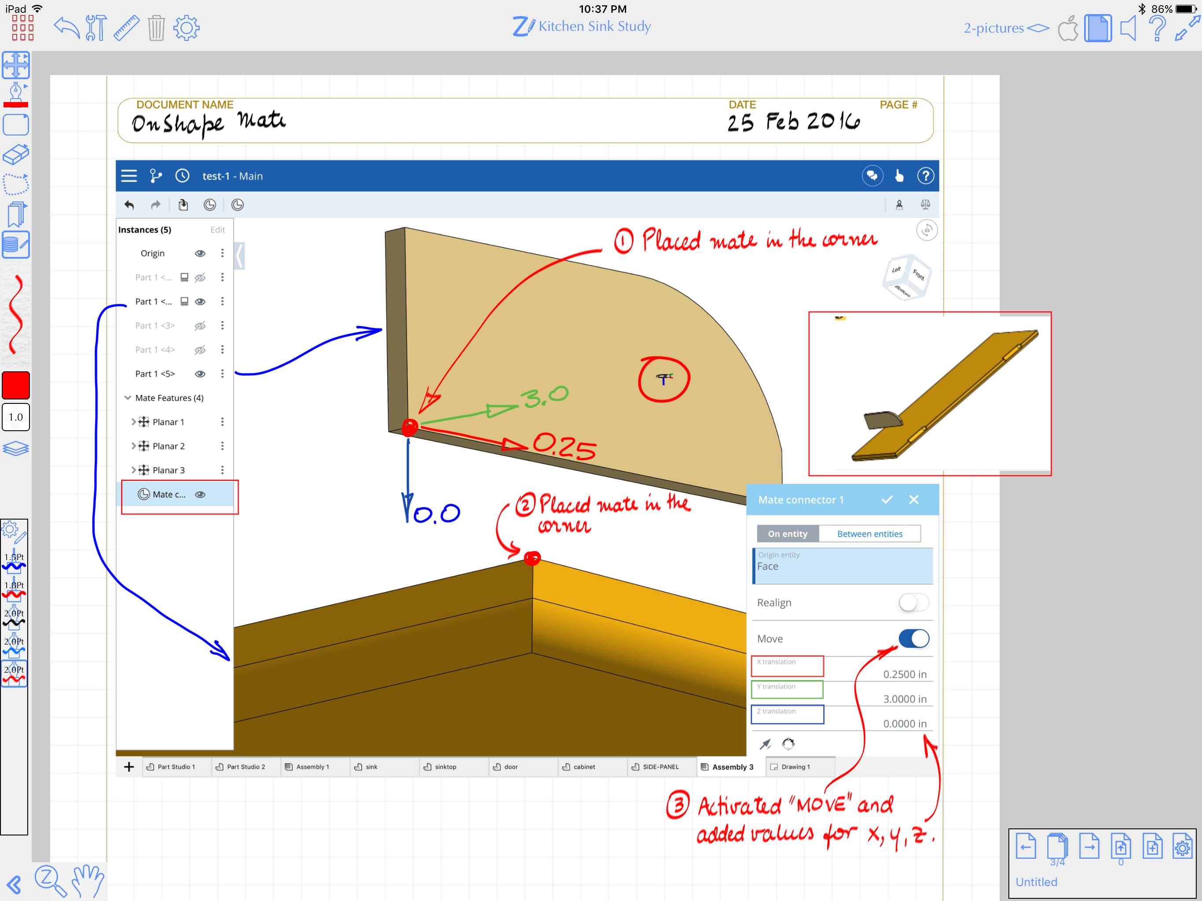Tap the hand pan tool at bottom
Image resolution: width=1202 pixels, height=901 pixels.
tap(88, 880)
